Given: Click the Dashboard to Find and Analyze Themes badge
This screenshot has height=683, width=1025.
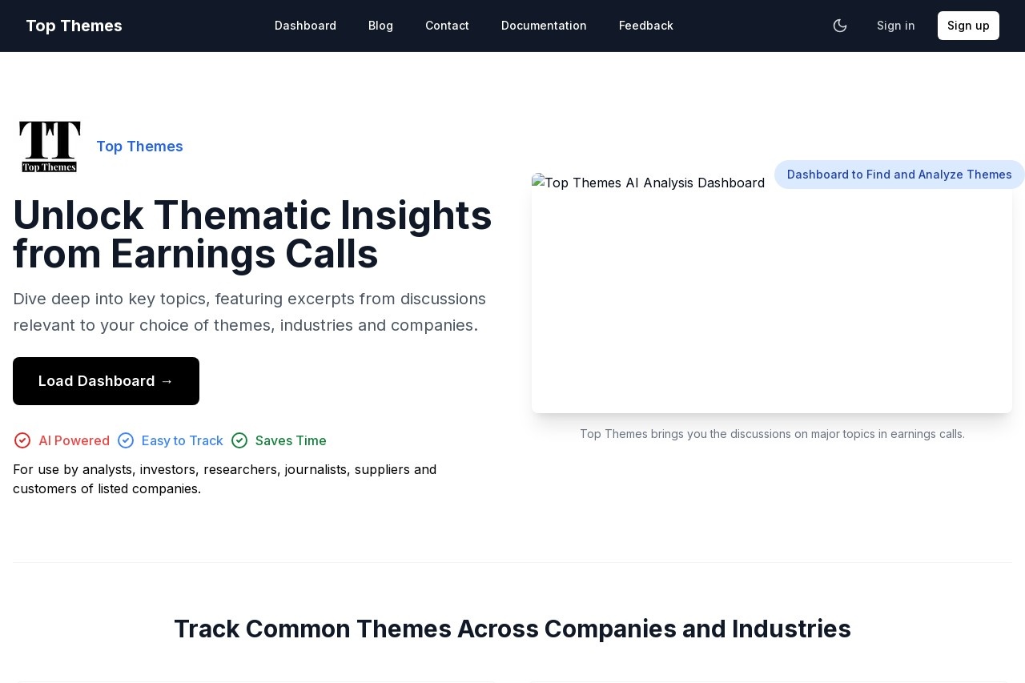Looking at the screenshot, I should [899, 175].
